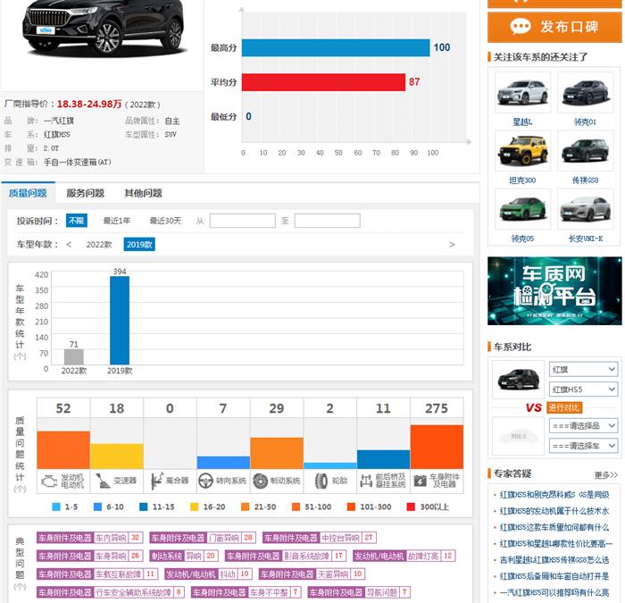Click the 变速器 gear-shift icon
This screenshot has width=625, height=603.
coord(104,481)
